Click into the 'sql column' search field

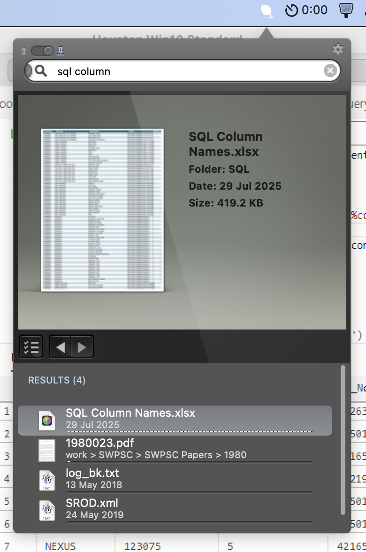pyautogui.click(x=188, y=71)
